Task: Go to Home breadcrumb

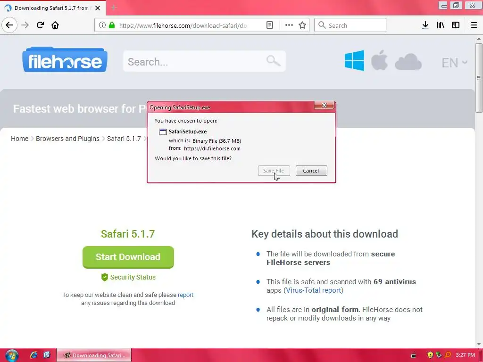Action: pos(19,139)
